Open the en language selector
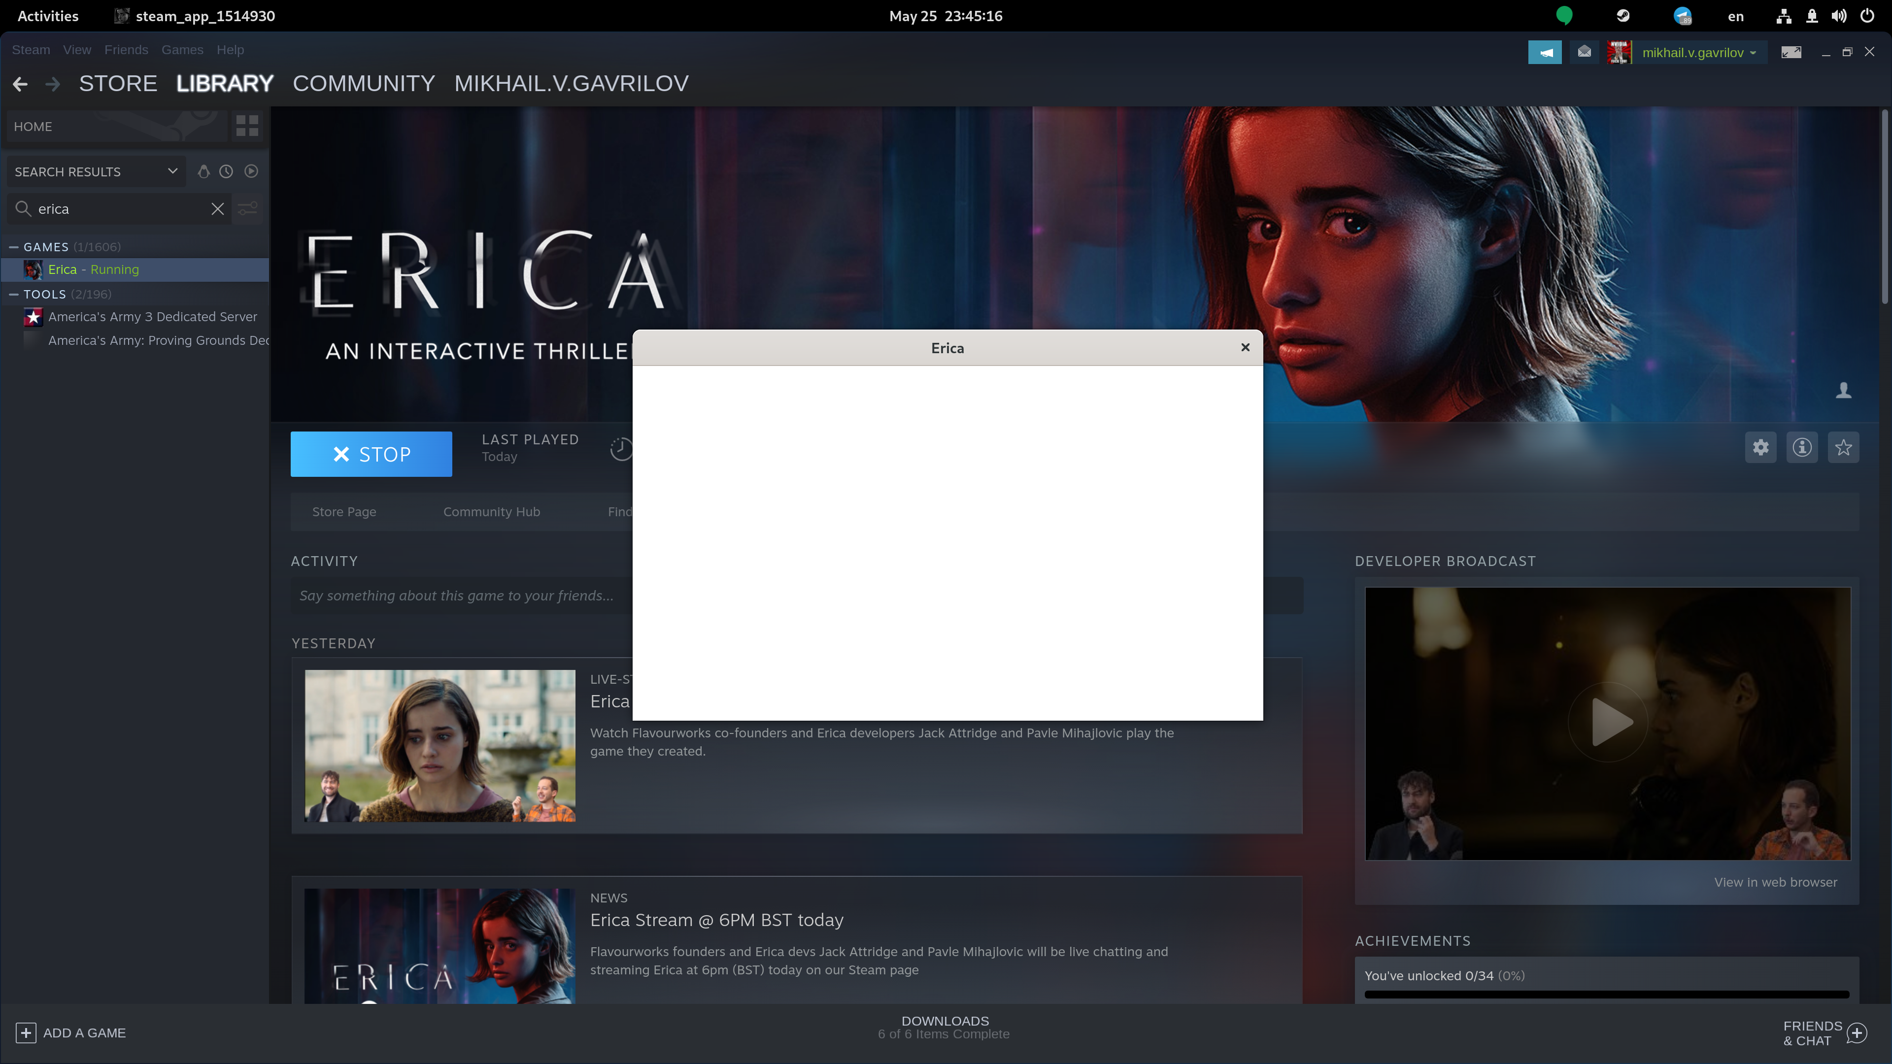Image resolution: width=1892 pixels, height=1064 pixels. tap(1735, 16)
